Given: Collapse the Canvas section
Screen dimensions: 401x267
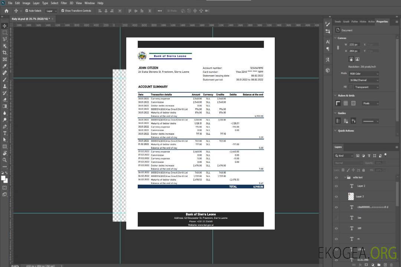Looking at the screenshot, I should coord(335,38).
